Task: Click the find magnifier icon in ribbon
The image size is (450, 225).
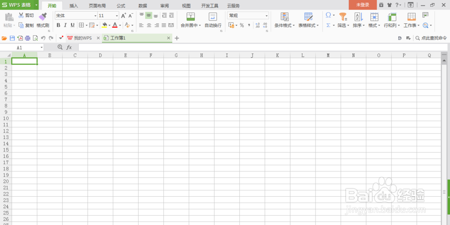Action: (x=426, y=25)
